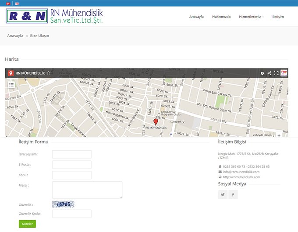This screenshot has height=232, width=298.
Task: Open the map legend list button
Action: pyautogui.click(x=11, y=85)
